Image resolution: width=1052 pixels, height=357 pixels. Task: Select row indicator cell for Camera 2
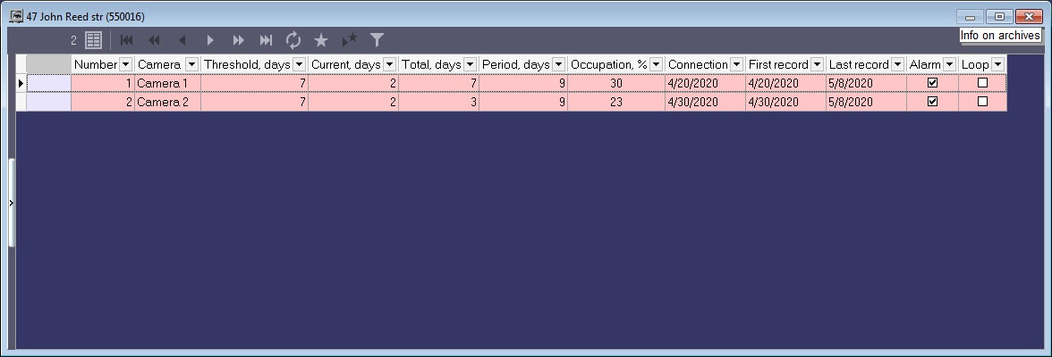tap(21, 102)
